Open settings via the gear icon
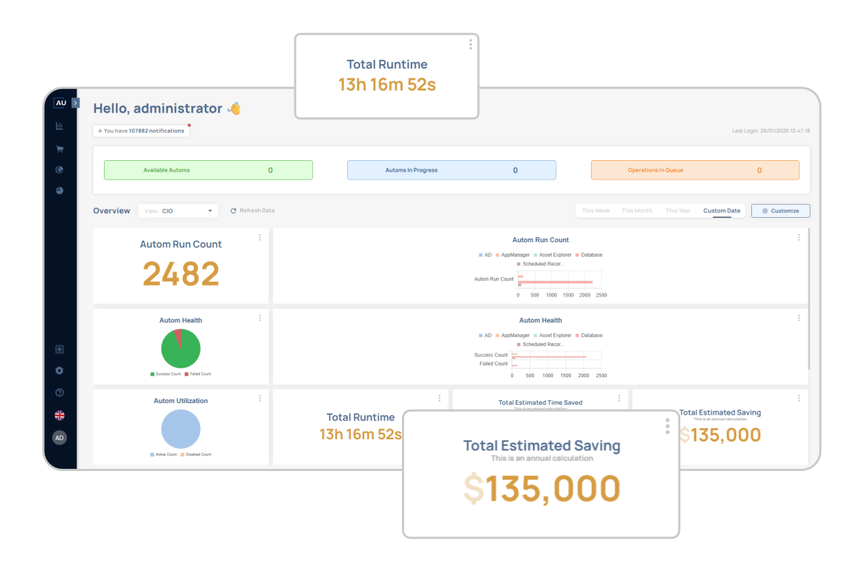This screenshot has height=577, width=866. tap(60, 371)
